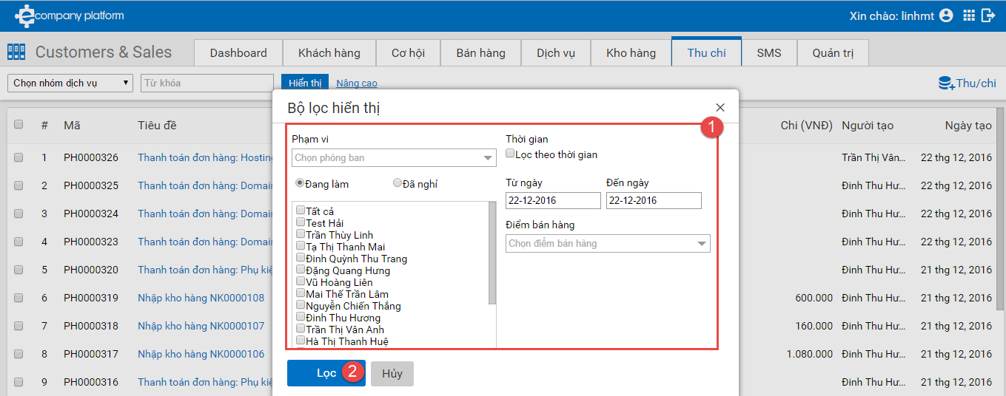Image resolution: width=1006 pixels, height=396 pixels.
Task: Tick the Test Hải checkbox
Action: tap(301, 222)
